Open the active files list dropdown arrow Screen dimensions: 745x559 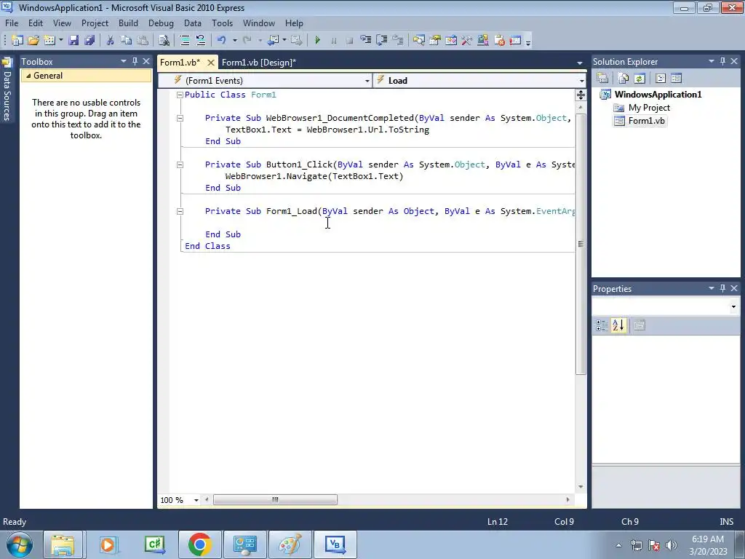(580, 63)
